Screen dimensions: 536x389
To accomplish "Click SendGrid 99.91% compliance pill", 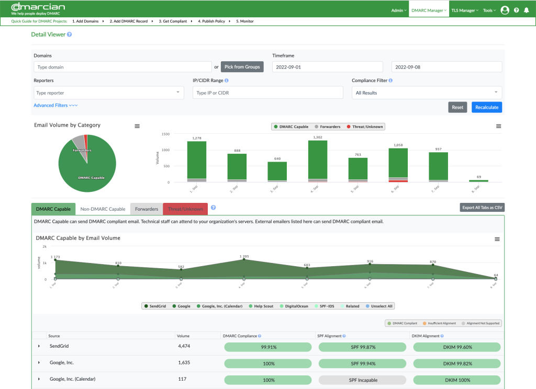I will 268,347.
